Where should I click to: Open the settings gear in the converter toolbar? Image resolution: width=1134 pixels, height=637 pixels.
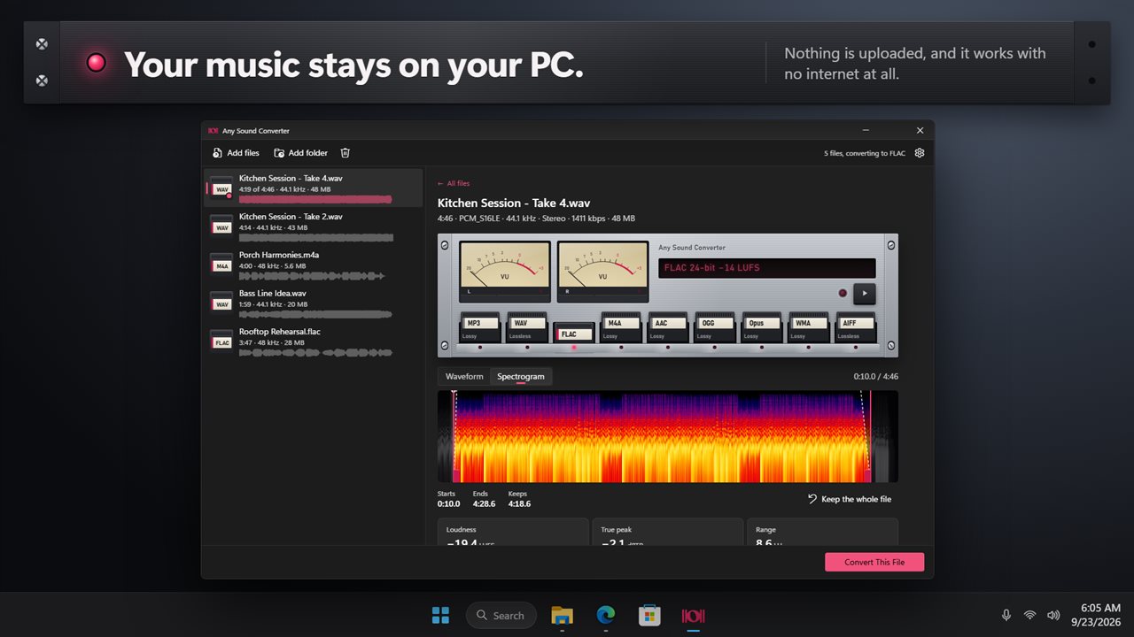click(920, 153)
